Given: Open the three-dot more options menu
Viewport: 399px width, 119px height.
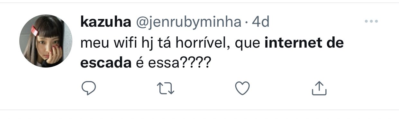Looking at the screenshot, I should coord(371,22).
